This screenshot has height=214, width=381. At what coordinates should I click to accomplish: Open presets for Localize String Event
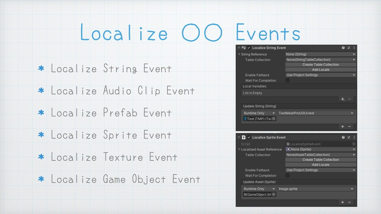coord(349,48)
